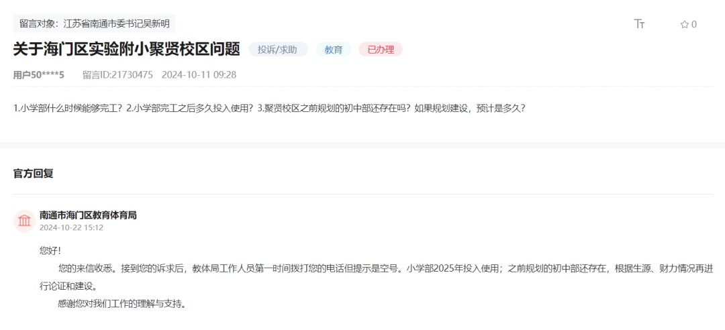Click the government building avatar icon
725x330 pixels.
pyautogui.click(x=24, y=221)
